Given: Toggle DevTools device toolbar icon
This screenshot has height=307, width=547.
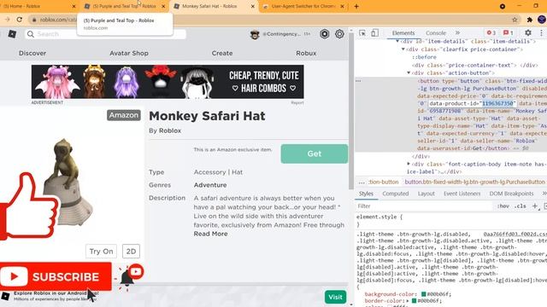Looking at the screenshot, I should (374, 33).
